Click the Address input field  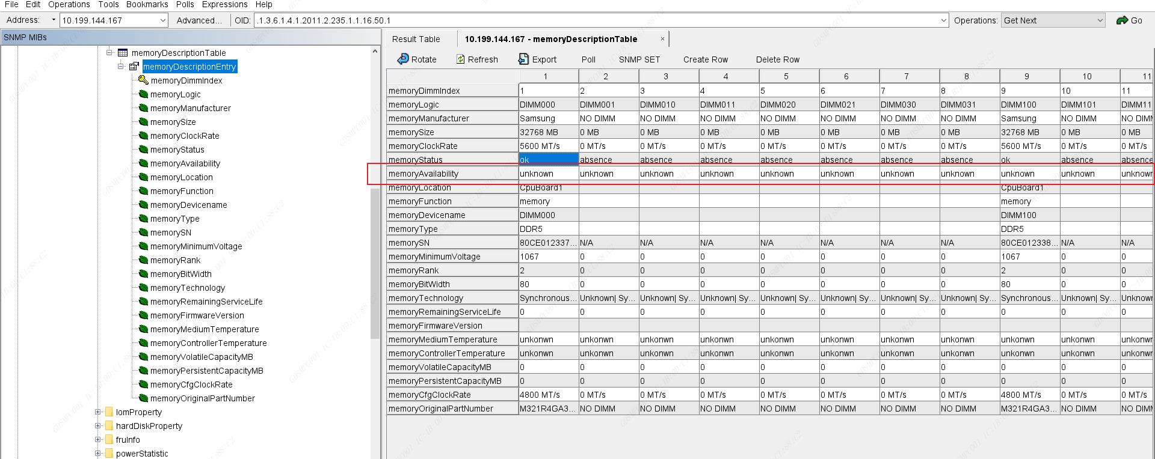[109, 20]
